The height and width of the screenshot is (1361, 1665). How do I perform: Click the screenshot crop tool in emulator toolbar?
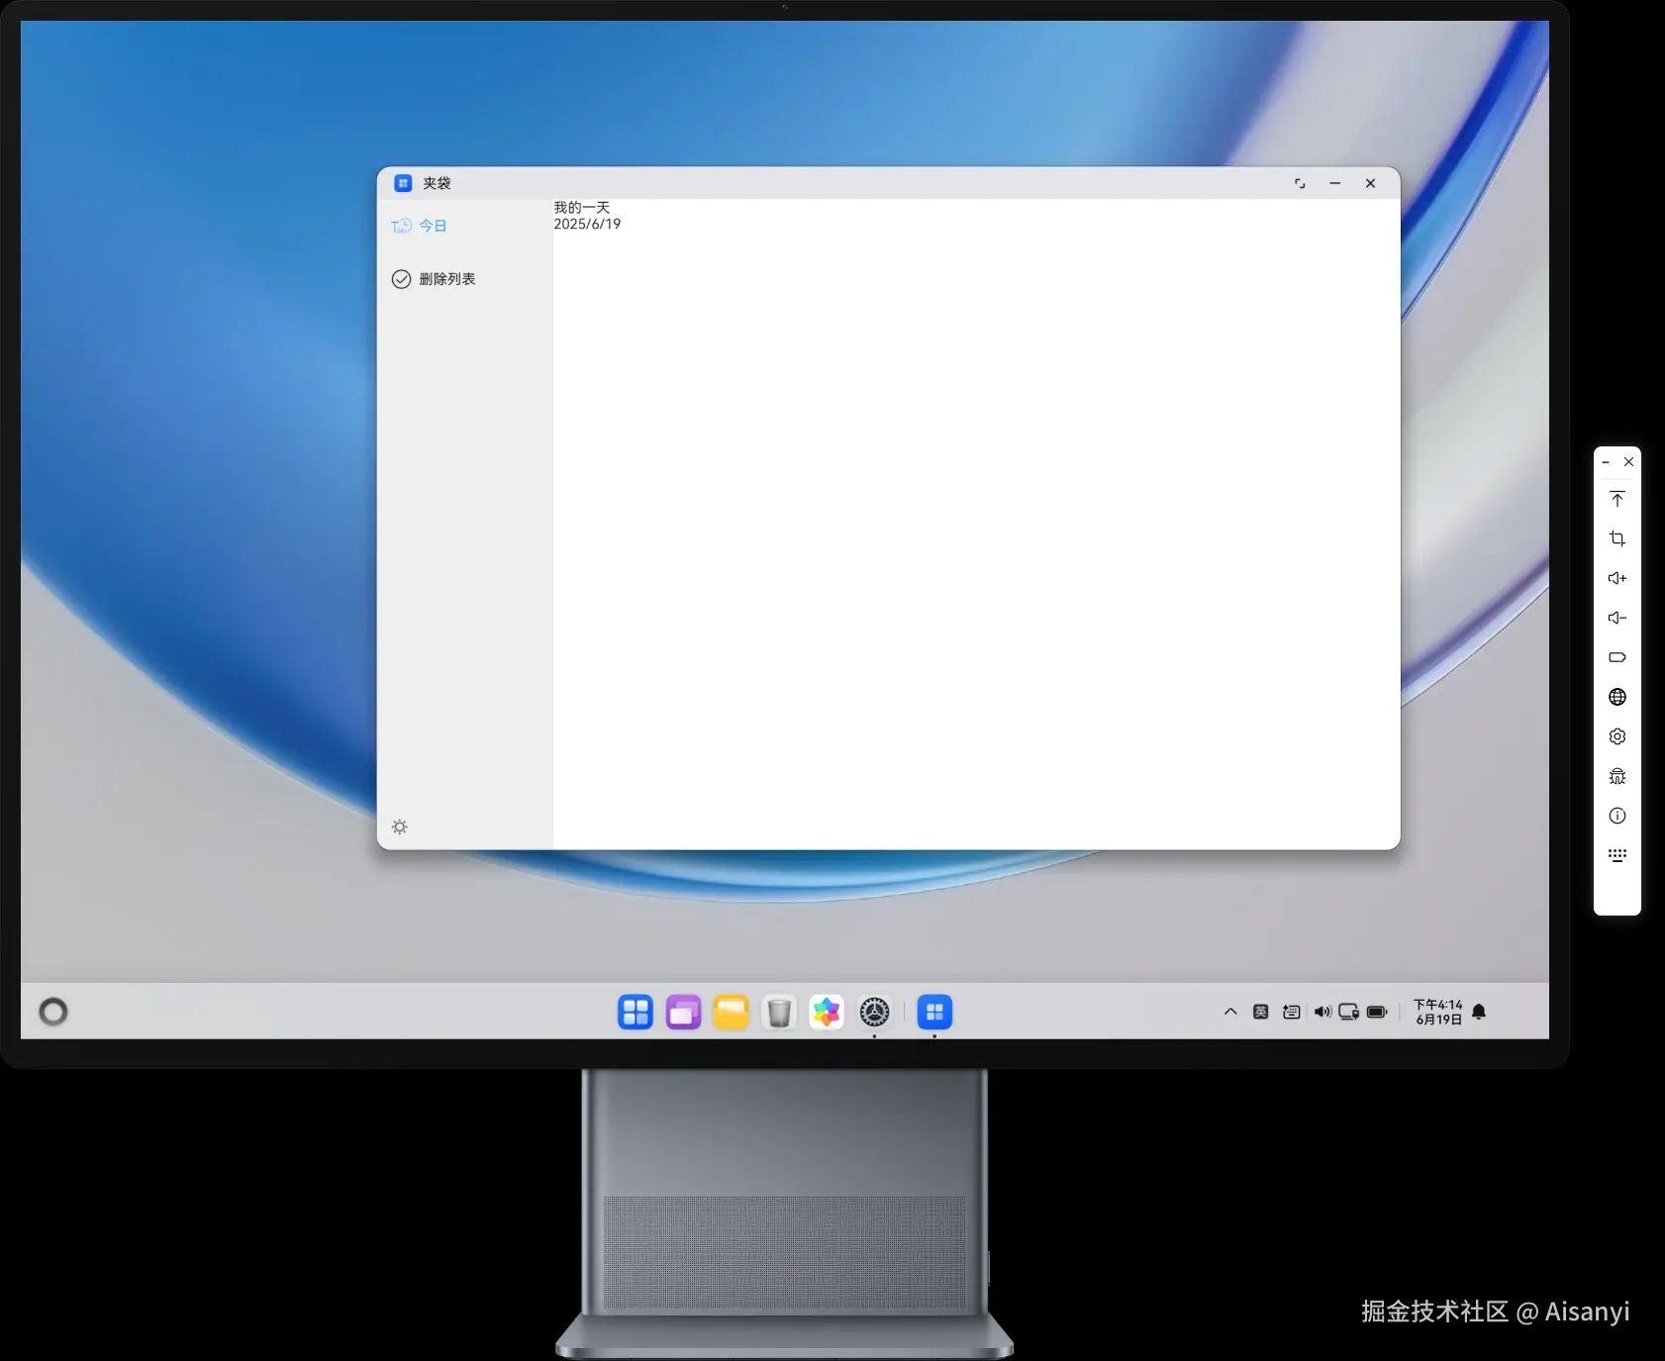pyautogui.click(x=1617, y=538)
